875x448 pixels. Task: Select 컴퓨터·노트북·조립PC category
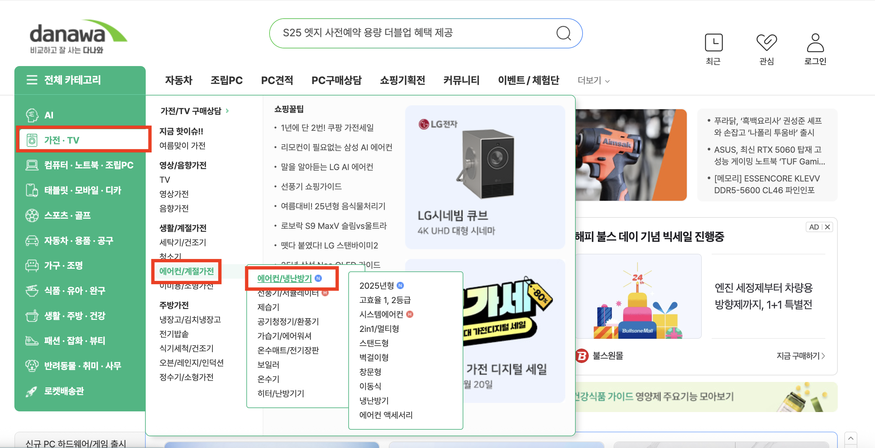coord(88,165)
